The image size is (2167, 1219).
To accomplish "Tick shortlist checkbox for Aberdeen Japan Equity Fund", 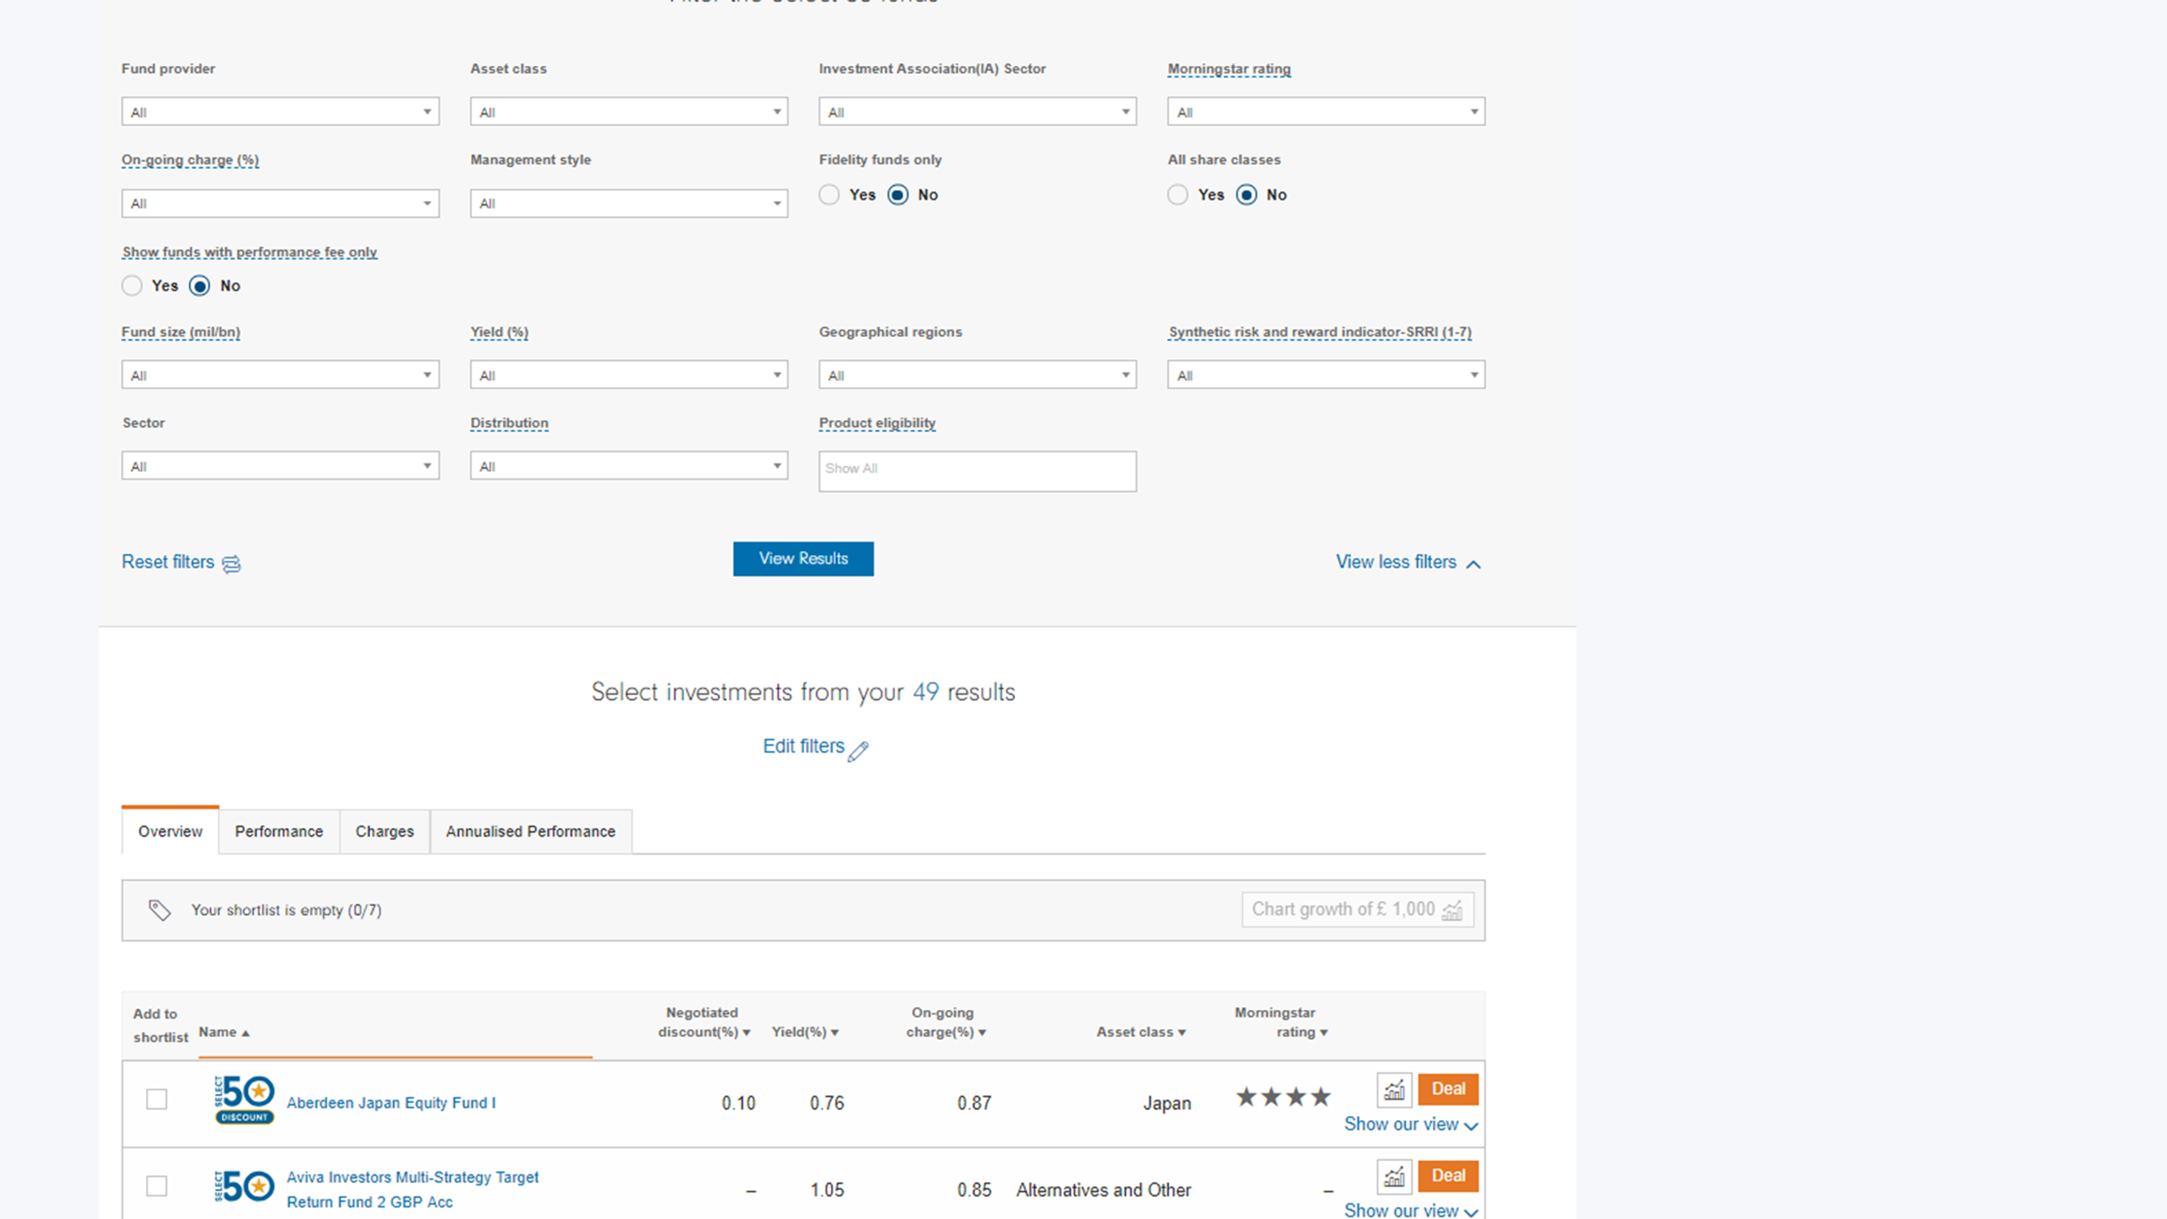I will tap(156, 1099).
